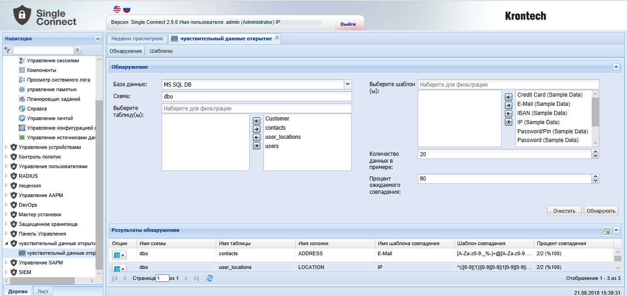Close the чувствительный данные открытие tab

pyautogui.click(x=277, y=38)
